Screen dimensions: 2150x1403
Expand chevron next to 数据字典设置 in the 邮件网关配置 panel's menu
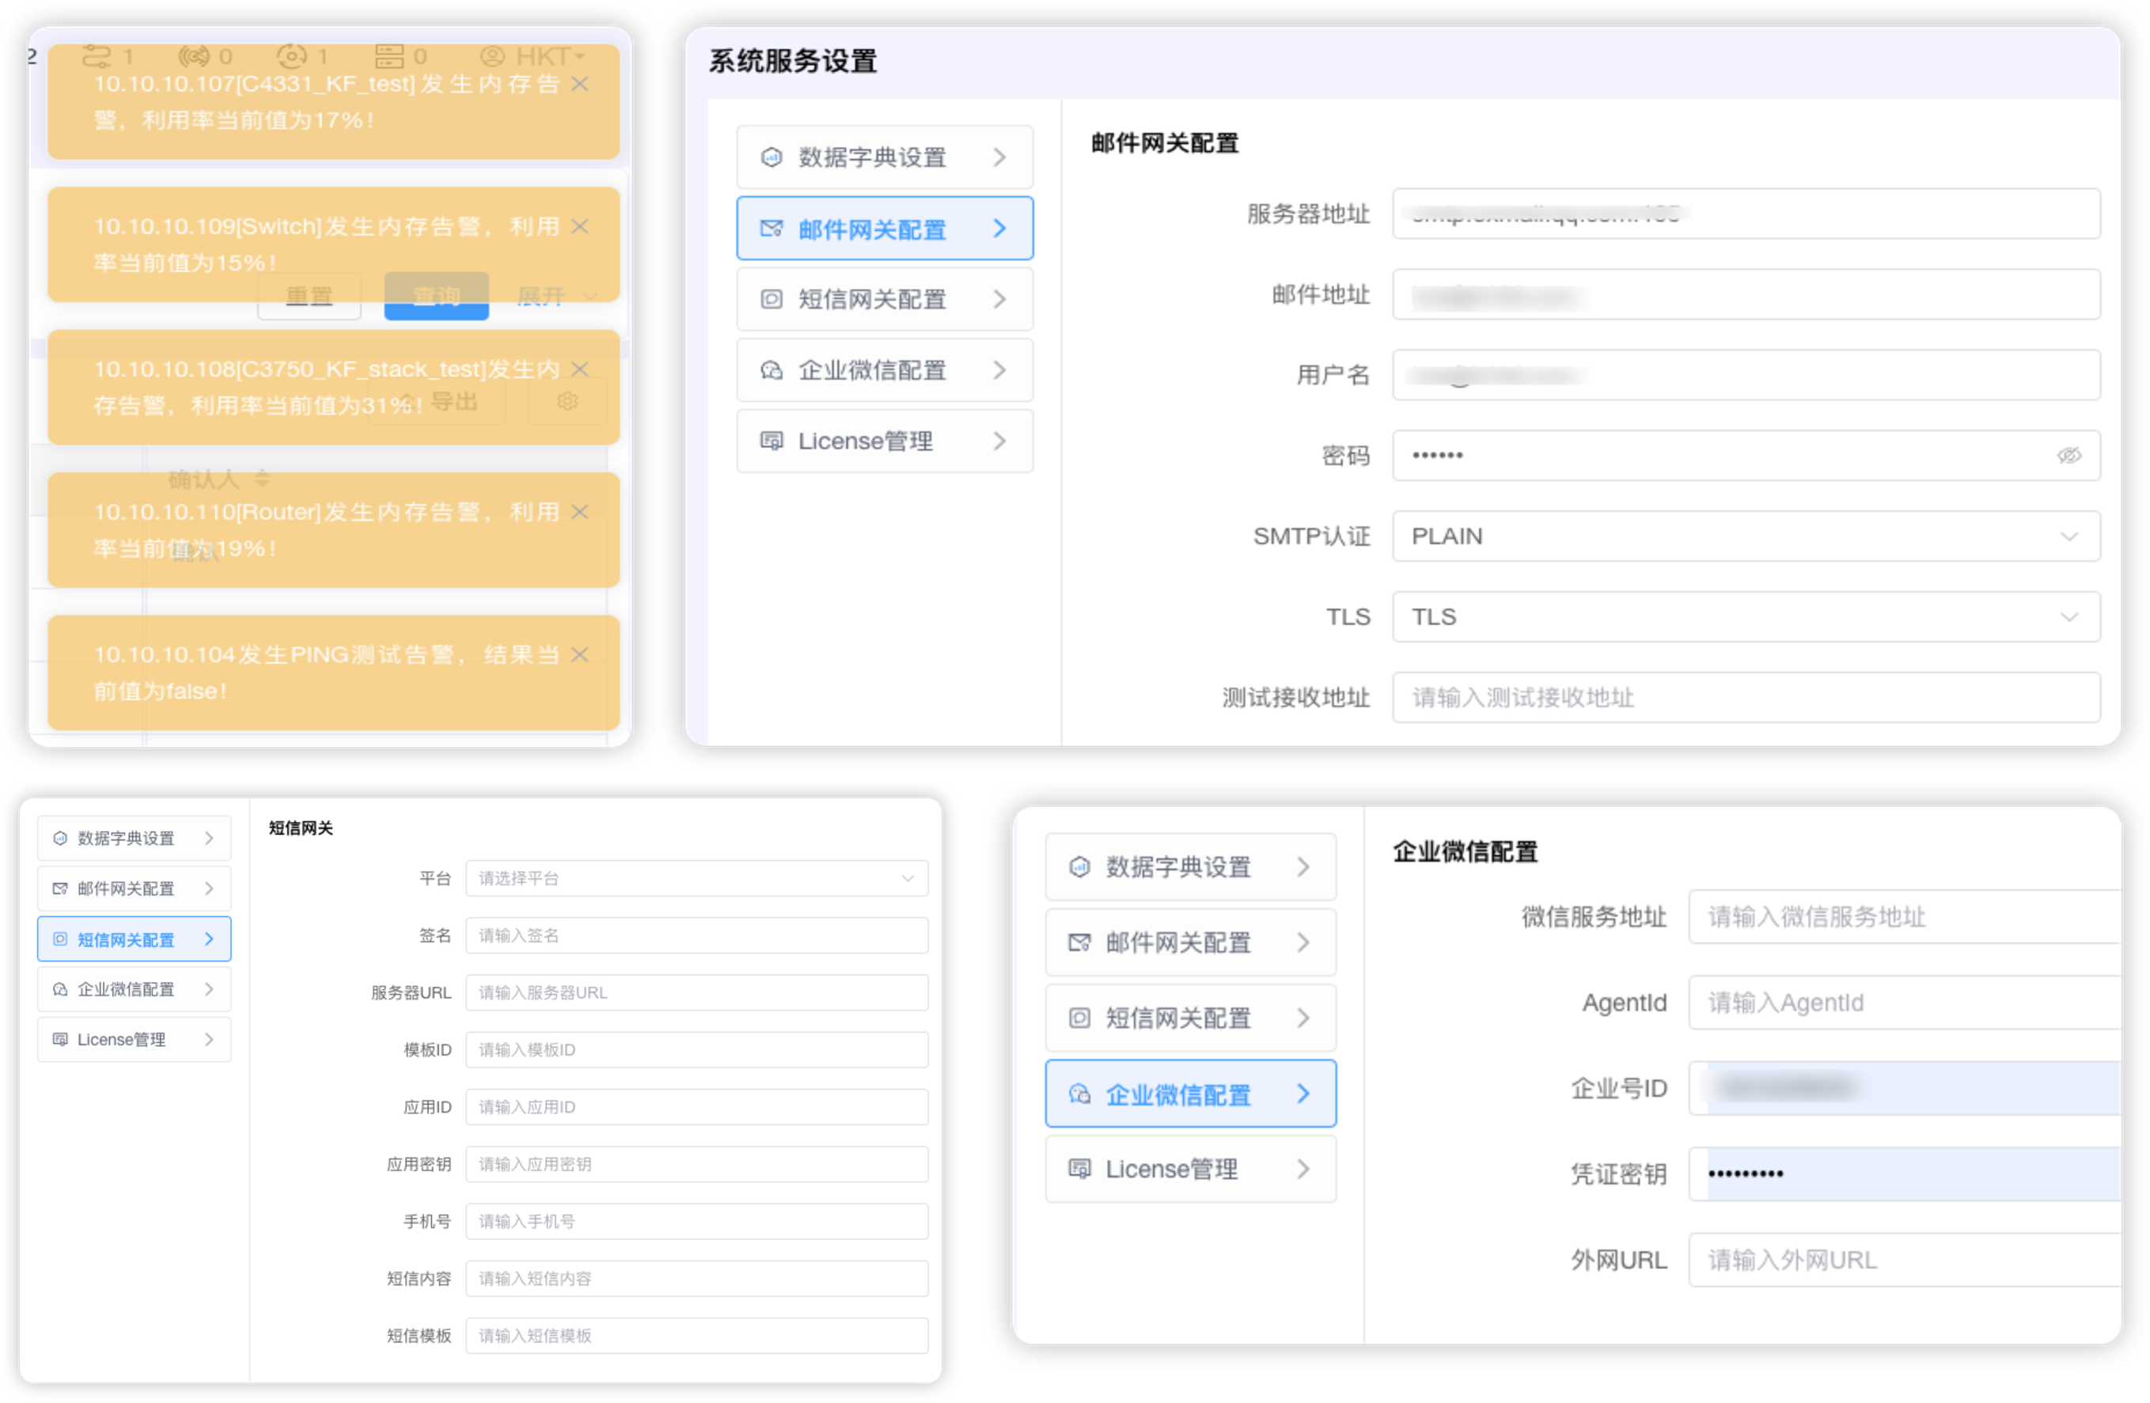(x=999, y=157)
